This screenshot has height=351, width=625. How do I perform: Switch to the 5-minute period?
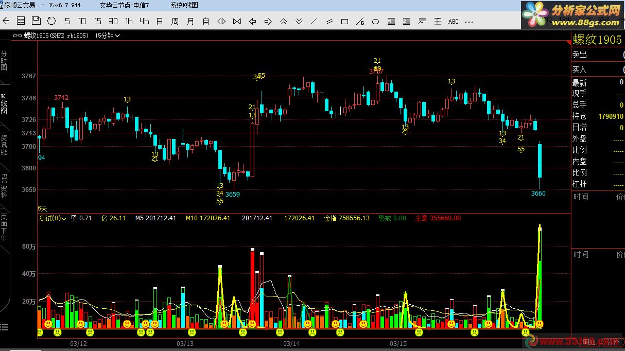67,21
